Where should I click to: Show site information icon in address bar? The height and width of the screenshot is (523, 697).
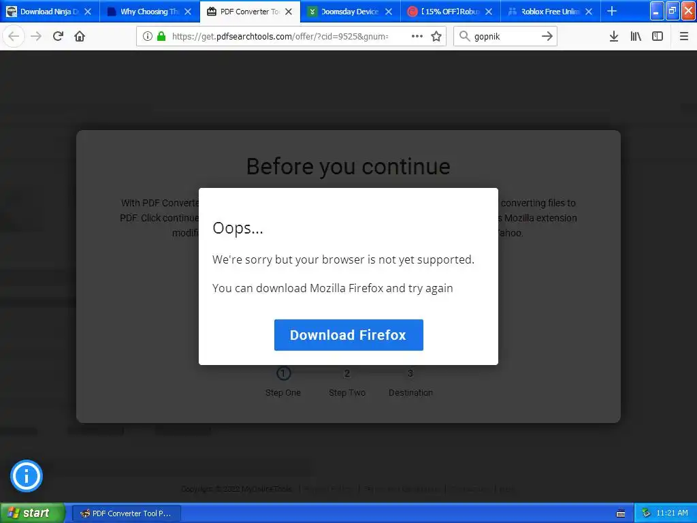[x=148, y=36]
